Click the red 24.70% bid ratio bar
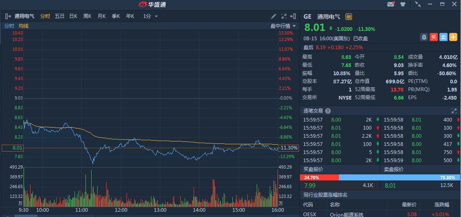The image size is (461, 217). tap(319, 177)
